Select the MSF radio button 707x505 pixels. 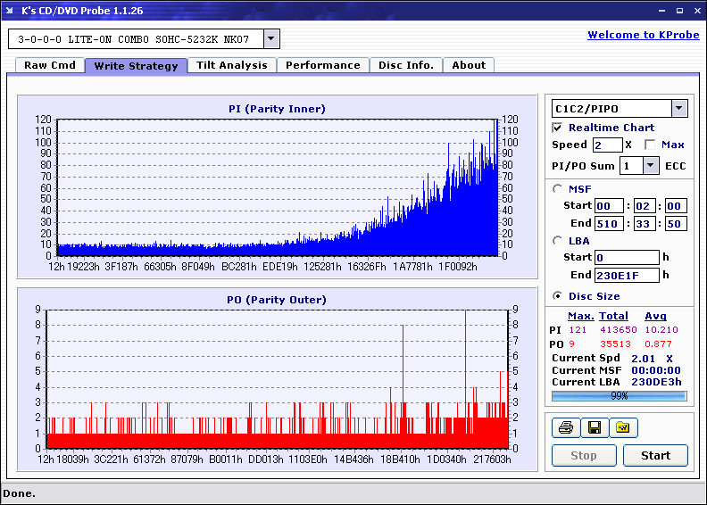click(558, 189)
